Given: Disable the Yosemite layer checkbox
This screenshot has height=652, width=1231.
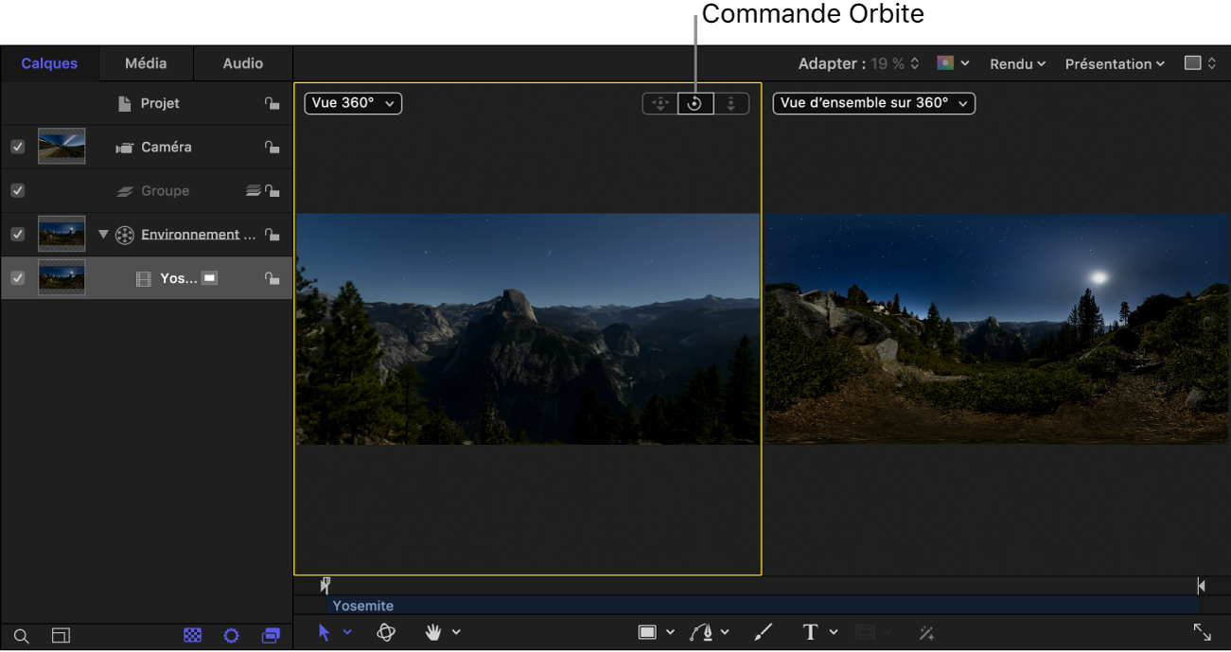Looking at the screenshot, I should tap(17, 278).
